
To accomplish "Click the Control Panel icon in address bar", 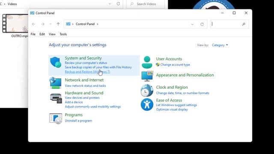I will point(68,24).
